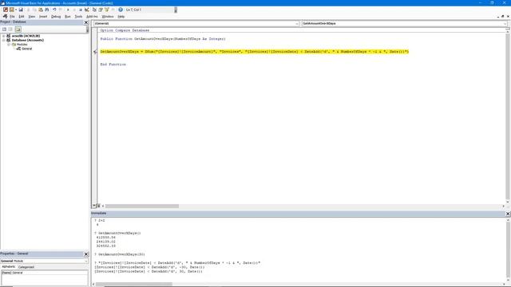Open the File menu
This screenshot has height=287, width=511.
pos(12,16)
